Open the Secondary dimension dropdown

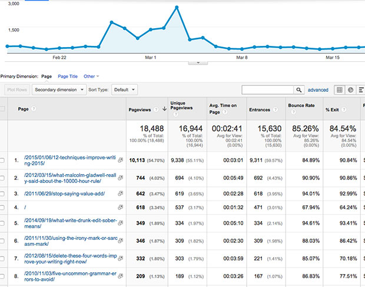(x=59, y=90)
